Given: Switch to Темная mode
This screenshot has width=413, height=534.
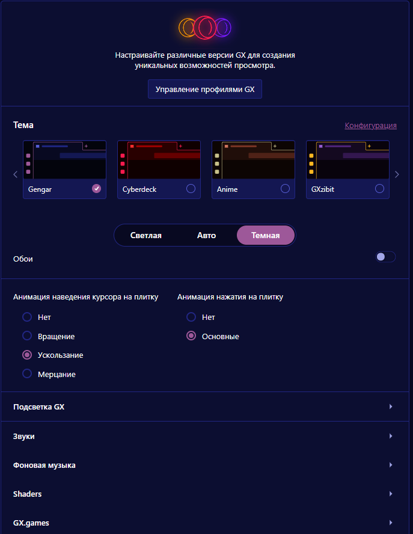Looking at the screenshot, I should tap(266, 235).
